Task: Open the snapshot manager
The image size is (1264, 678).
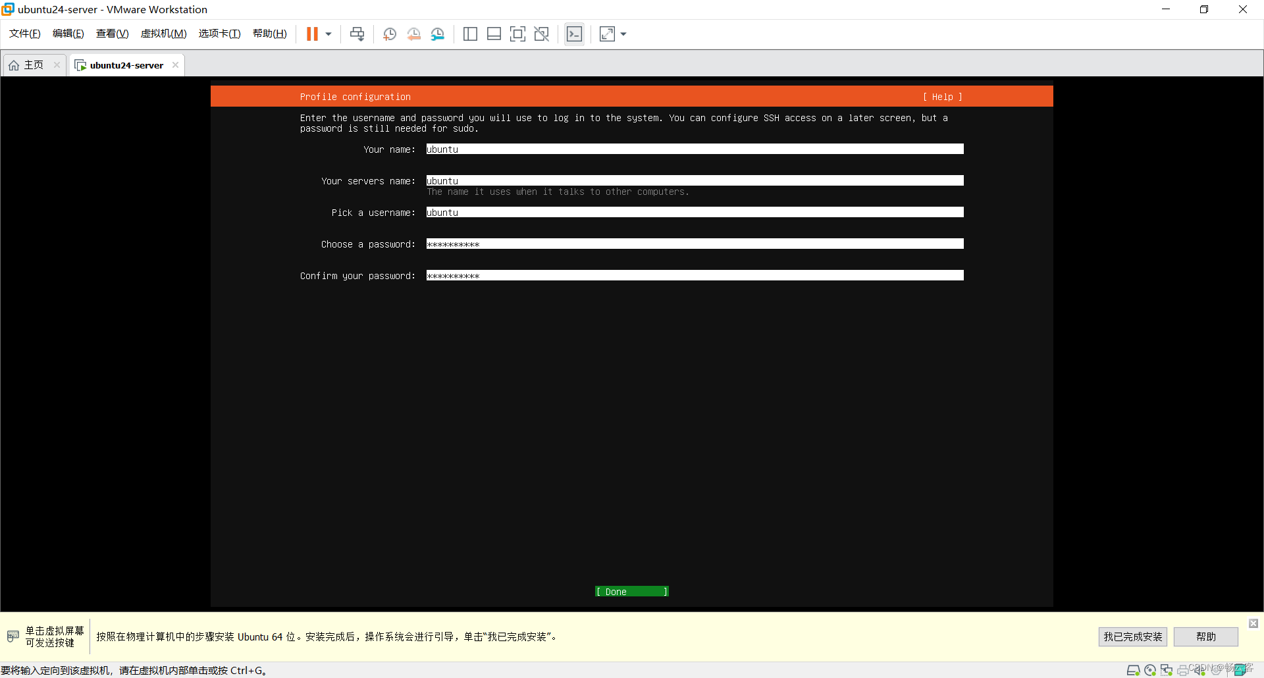Action: 438,34
